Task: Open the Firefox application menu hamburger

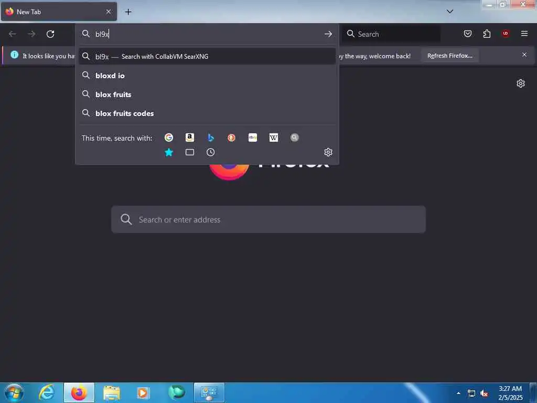Action: (524, 34)
